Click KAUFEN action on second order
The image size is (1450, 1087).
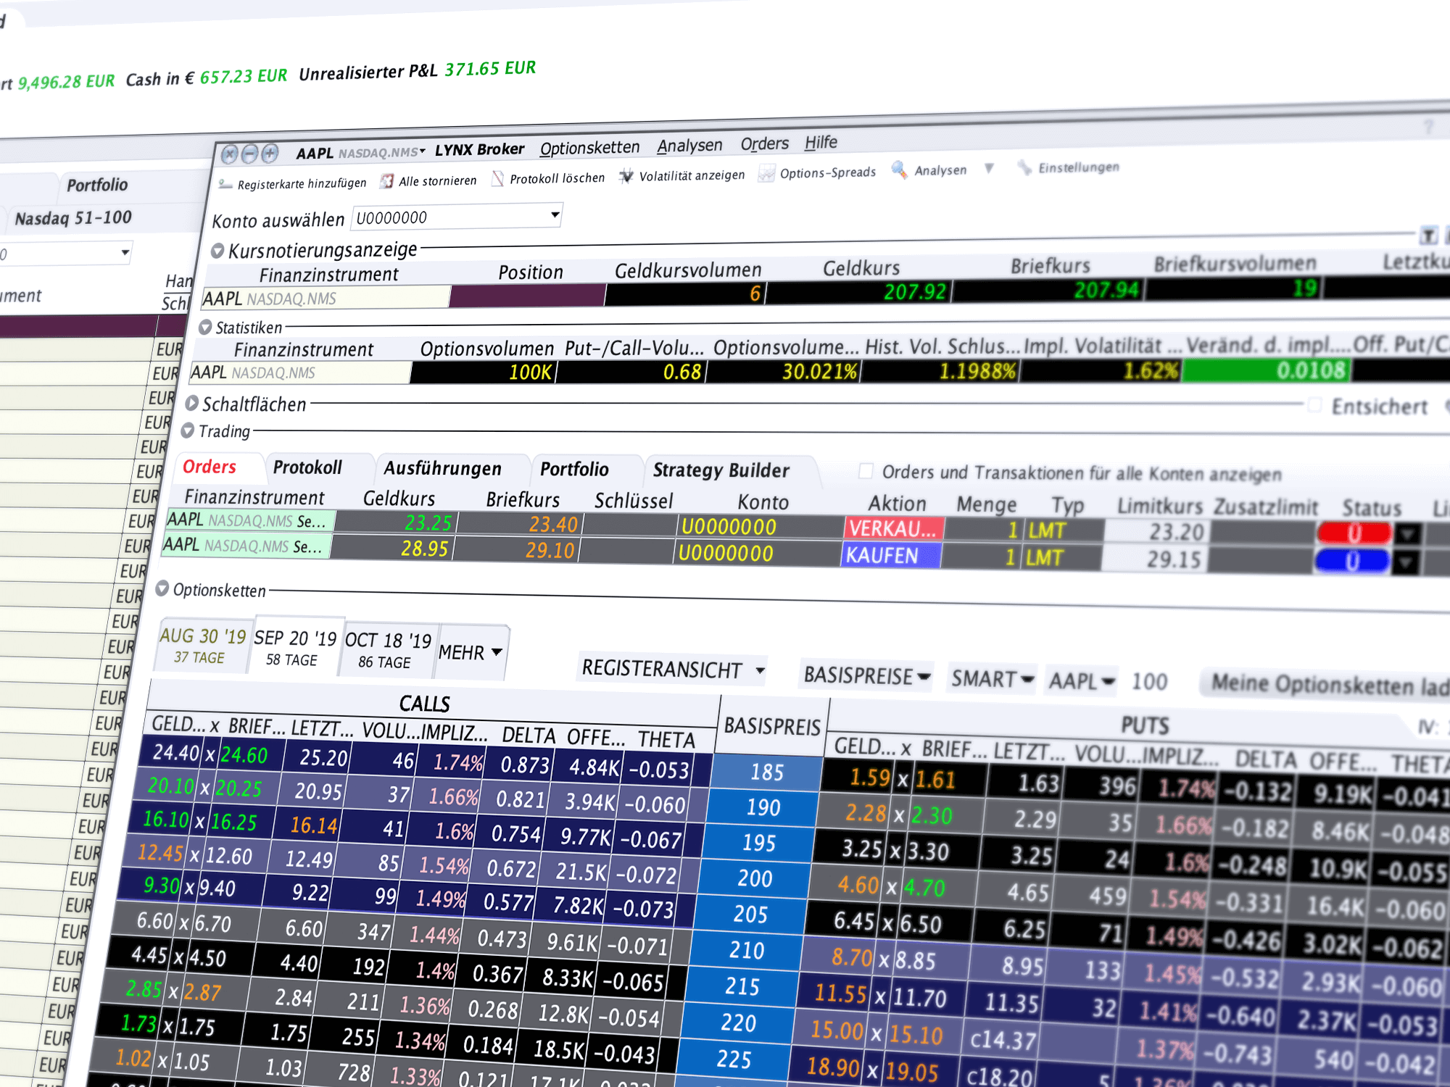click(891, 556)
